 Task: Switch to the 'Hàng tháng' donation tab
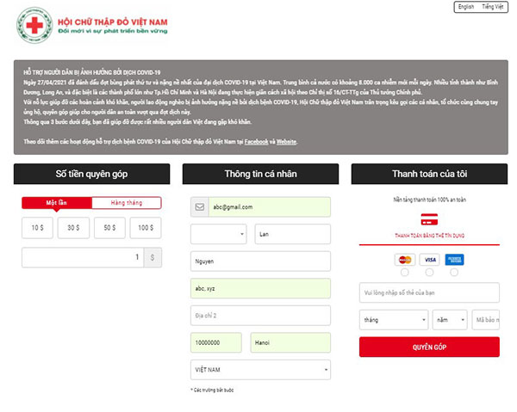coord(126,203)
